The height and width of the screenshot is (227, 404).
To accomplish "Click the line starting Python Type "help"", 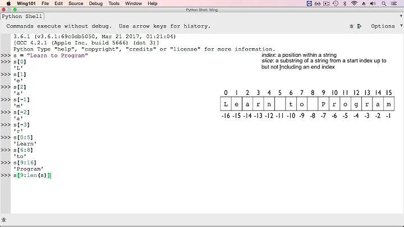I will (144, 49).
